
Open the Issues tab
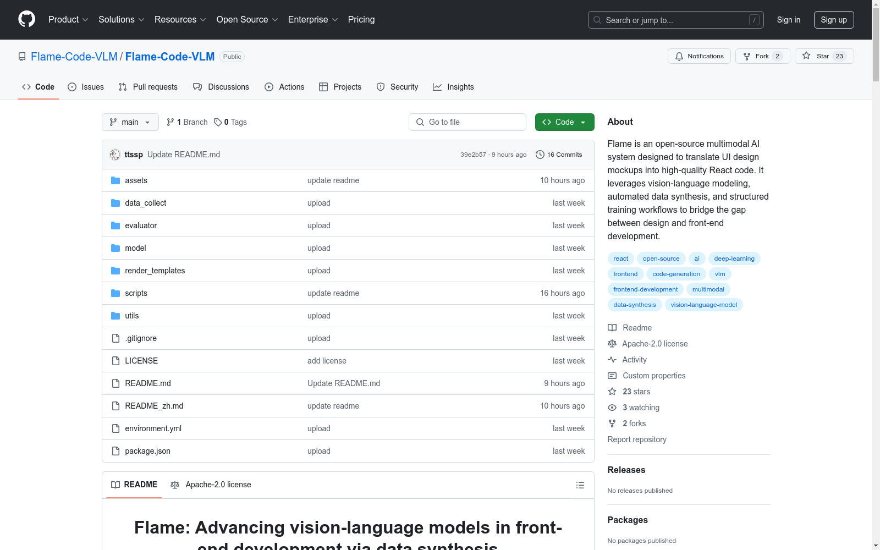pos(86,87)
